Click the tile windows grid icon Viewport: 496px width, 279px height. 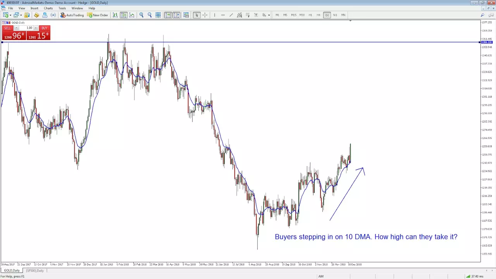tap(158, 15)
